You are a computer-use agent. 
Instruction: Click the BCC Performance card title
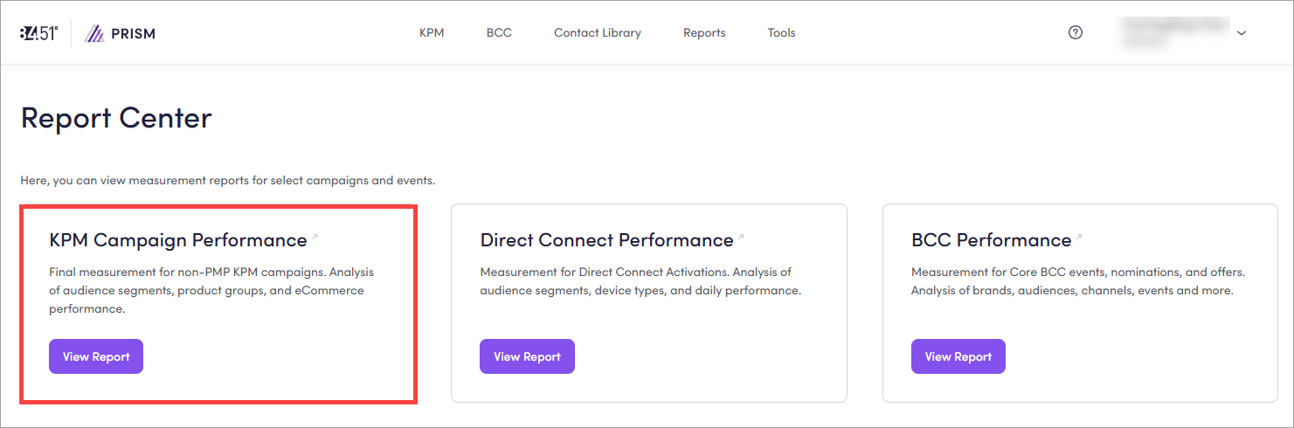point(991,240)
